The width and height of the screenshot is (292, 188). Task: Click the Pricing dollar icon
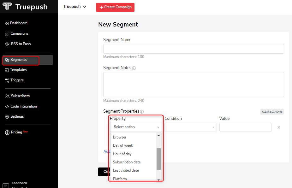tap(7, 132)
